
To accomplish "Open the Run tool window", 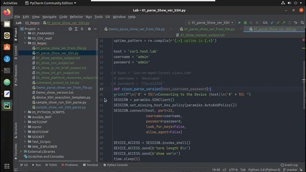I will pos(36,165).
